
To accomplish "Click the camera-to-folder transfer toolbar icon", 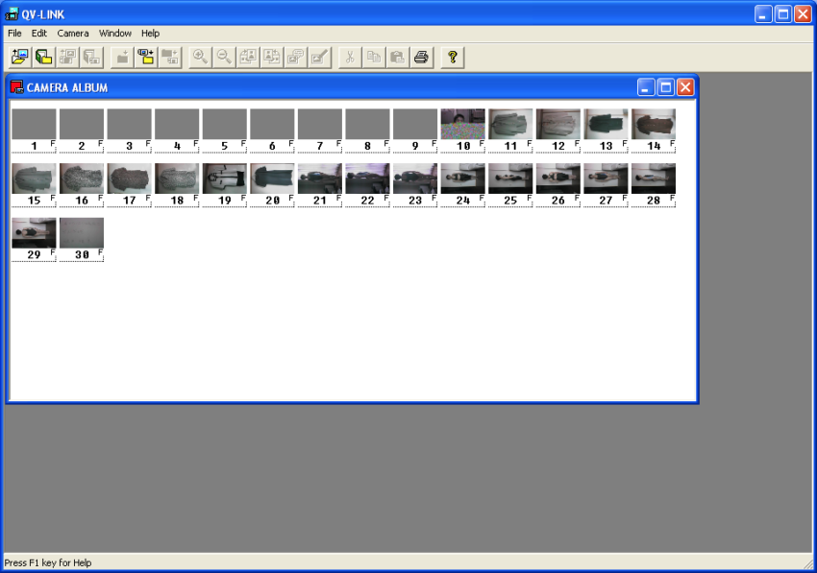I will pos(146,57).
